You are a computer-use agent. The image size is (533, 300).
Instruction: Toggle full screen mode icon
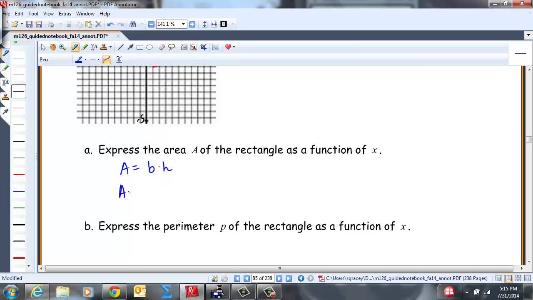(x=224, y=24)
